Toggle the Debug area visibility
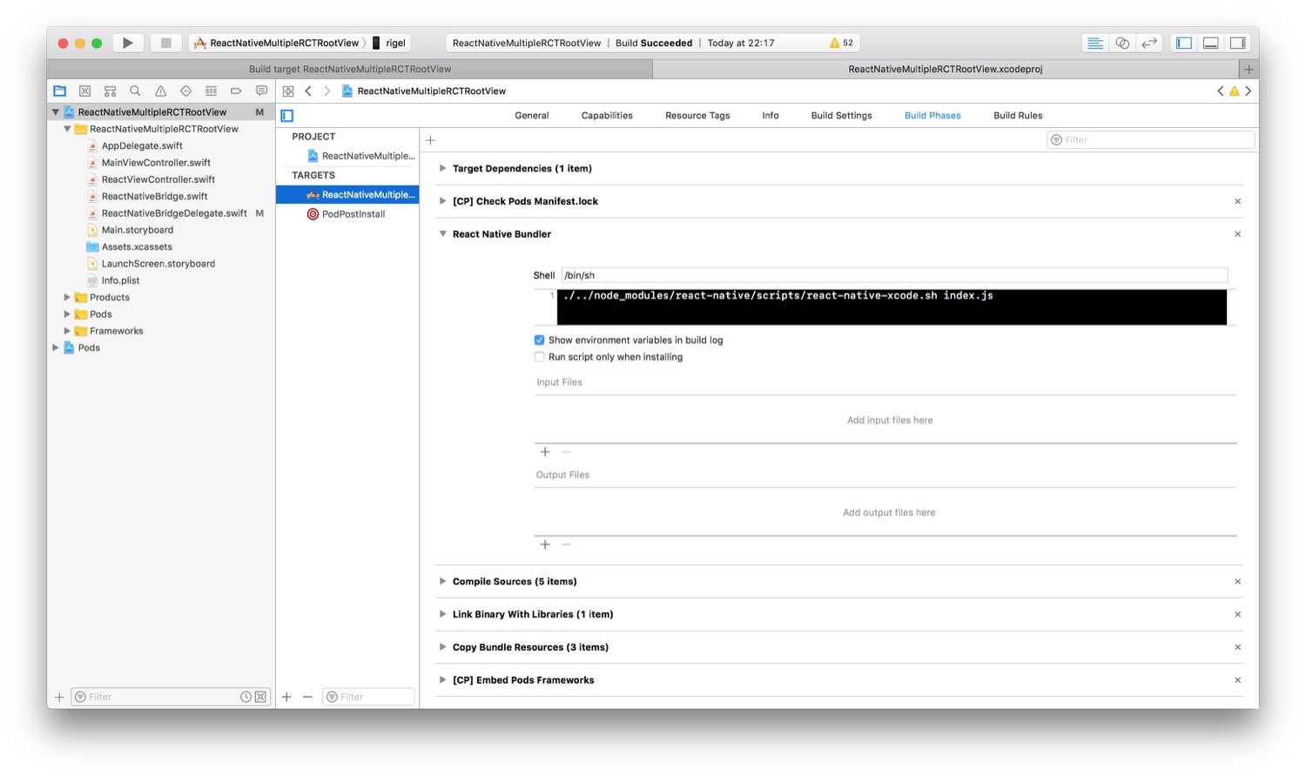Screen dimensions: 1306x776 1210,43
